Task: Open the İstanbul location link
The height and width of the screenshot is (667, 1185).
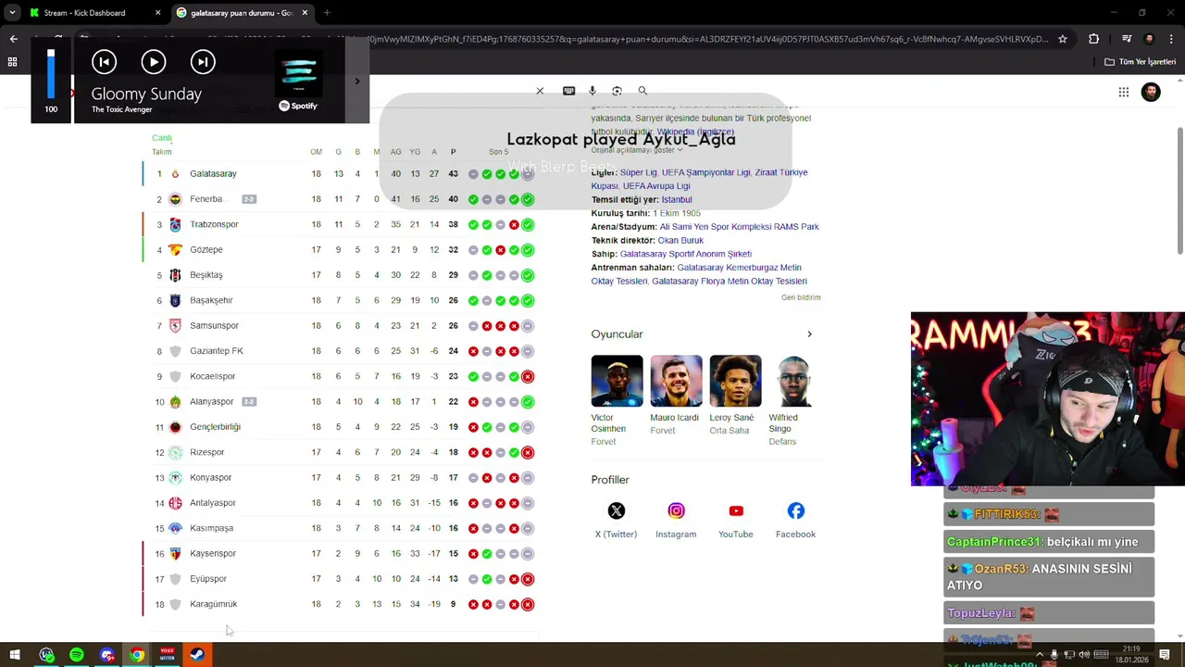Action: click(677, 200)
